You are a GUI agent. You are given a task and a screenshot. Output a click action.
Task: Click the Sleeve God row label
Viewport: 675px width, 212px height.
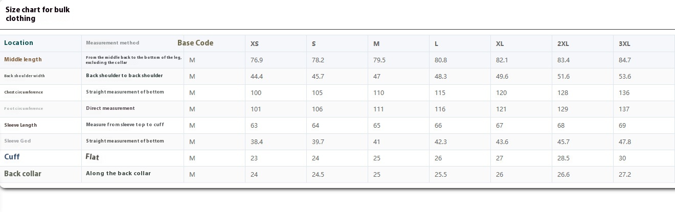click(x=17, y=141)
